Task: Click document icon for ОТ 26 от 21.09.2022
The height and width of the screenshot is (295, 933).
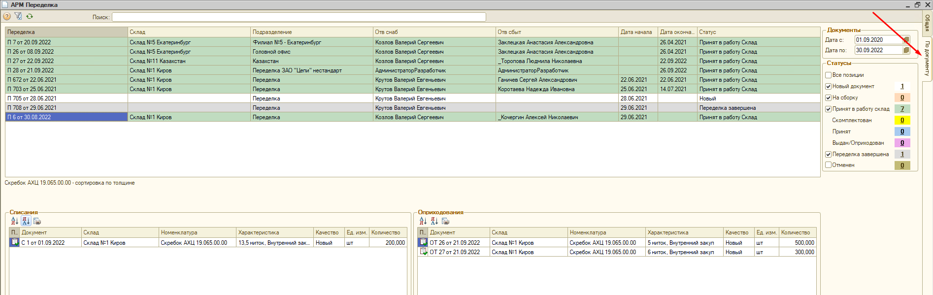Action: [x=423, y=242]
